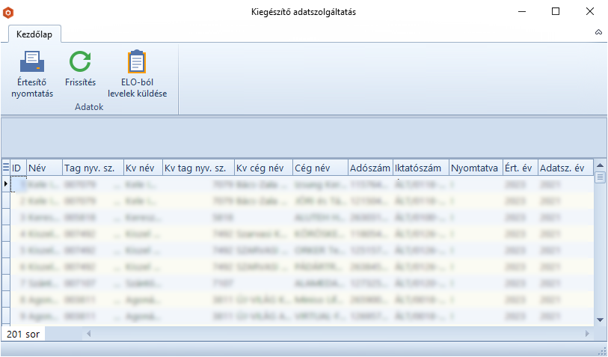Click the Nyomtatva column header

(475, 168)
